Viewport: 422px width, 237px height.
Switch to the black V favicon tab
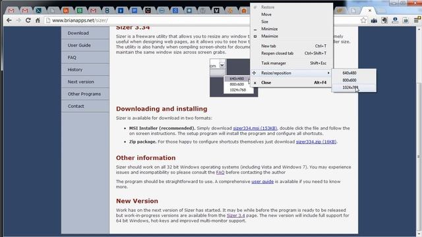pos(216,11)
